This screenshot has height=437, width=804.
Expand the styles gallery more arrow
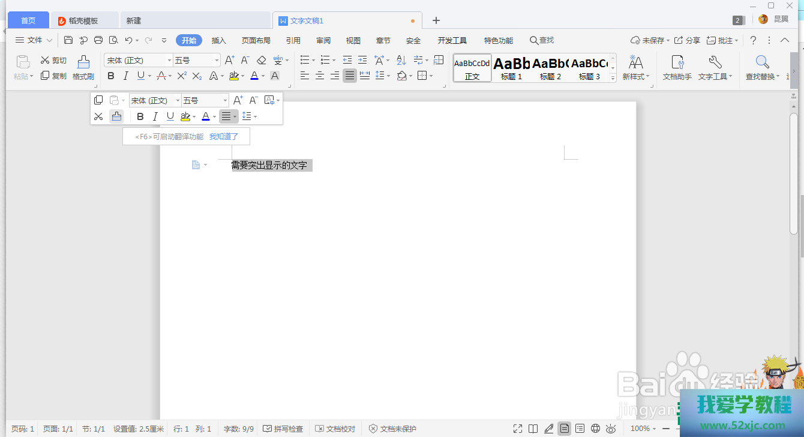point(613,78)
